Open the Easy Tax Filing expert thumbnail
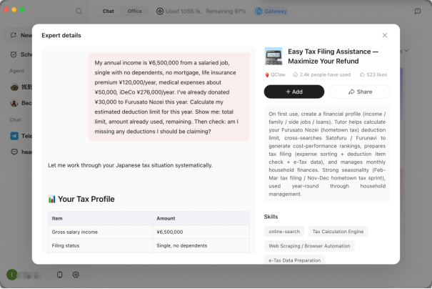 [x=273, y=56]
